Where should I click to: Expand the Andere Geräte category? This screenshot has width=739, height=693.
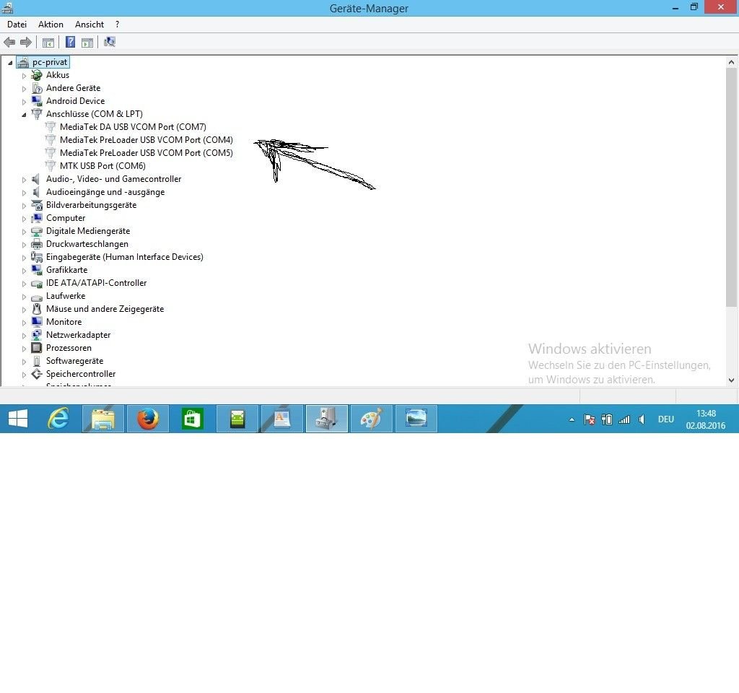(x=24, y=89)
